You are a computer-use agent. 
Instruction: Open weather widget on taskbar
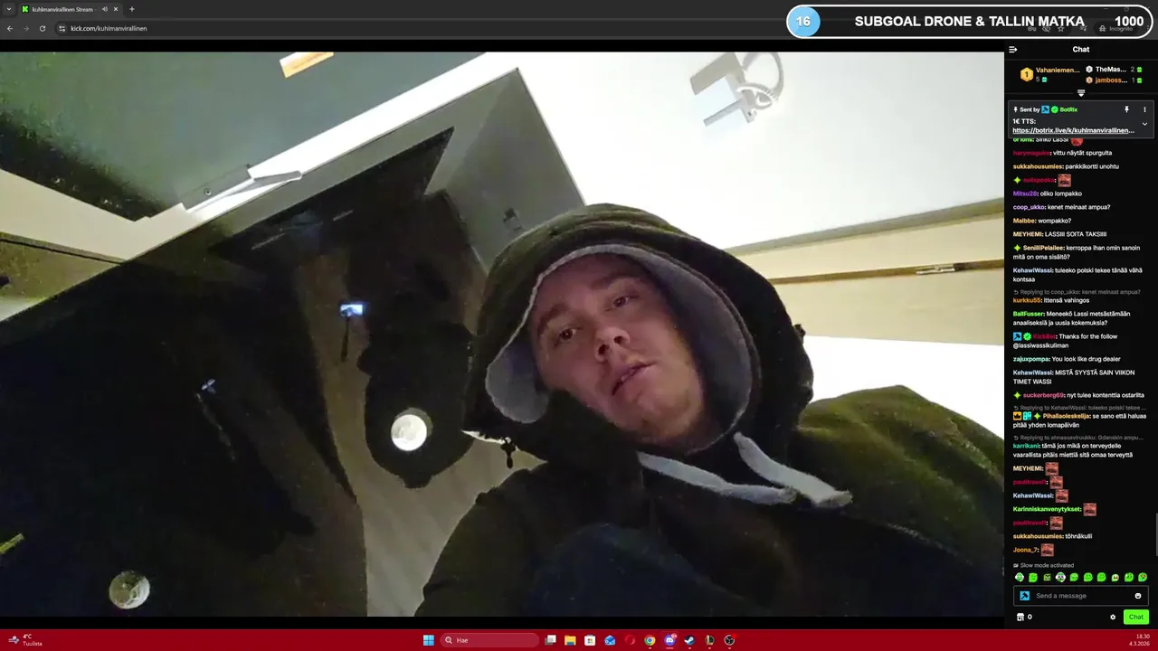[x=25, y=640]
